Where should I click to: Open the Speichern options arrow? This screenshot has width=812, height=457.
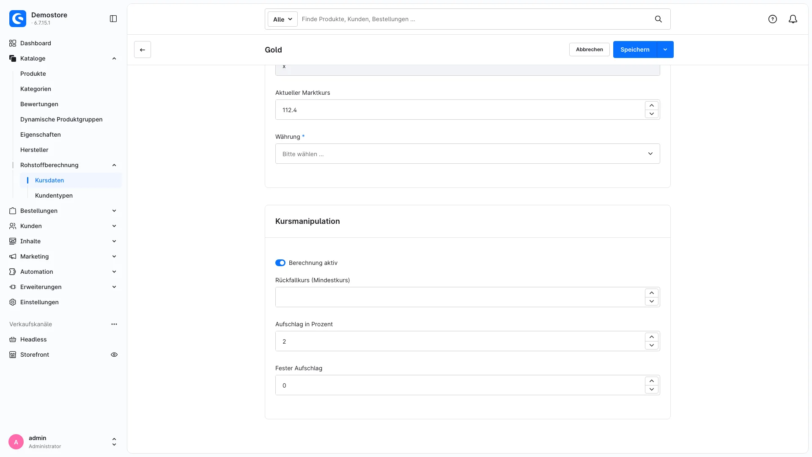[x=665, y=50]
